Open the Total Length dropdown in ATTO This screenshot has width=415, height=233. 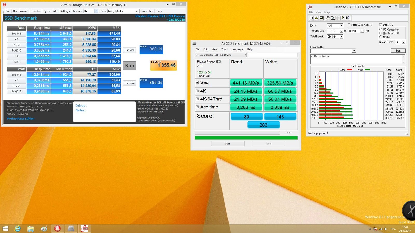click(341, 37)
